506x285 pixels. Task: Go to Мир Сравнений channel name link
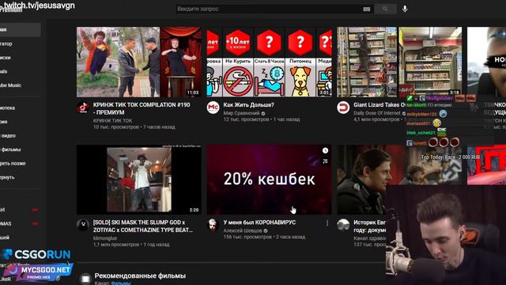(x=241, y=113)
